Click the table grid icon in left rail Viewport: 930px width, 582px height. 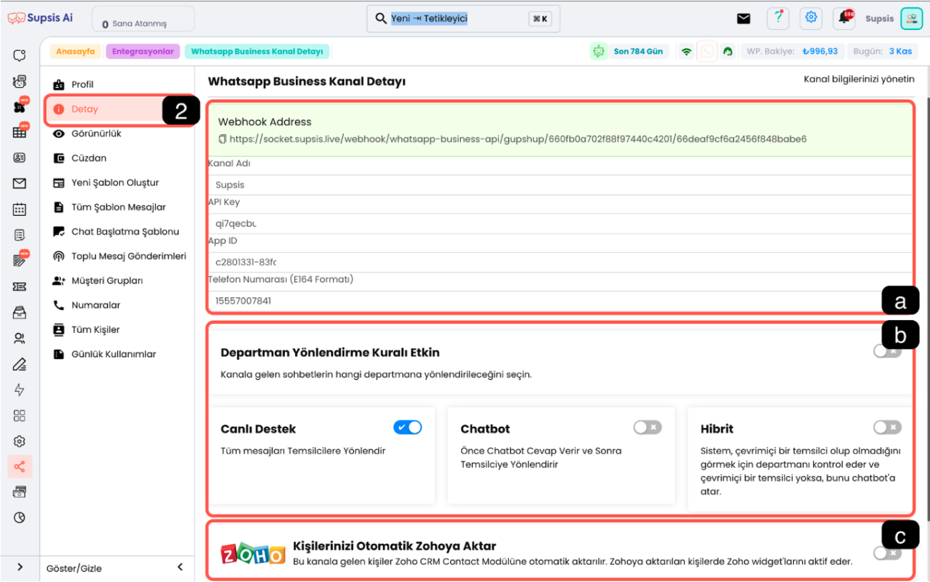pyautogui.click(x=20, y=132)
